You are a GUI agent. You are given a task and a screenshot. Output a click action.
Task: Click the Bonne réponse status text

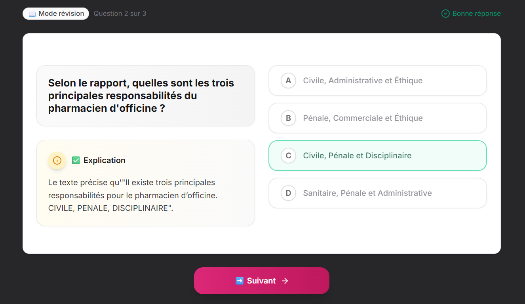pyautogui.click(x=475, y=13)
